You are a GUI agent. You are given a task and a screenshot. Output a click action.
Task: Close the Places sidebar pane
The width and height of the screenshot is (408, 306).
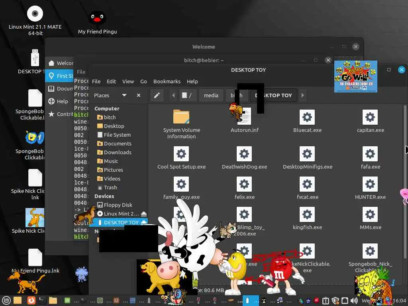[x=138, y=95]
